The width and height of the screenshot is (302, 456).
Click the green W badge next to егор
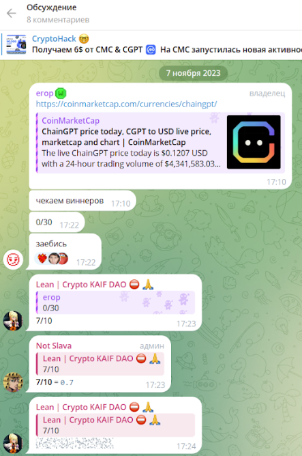pos(61,94)
